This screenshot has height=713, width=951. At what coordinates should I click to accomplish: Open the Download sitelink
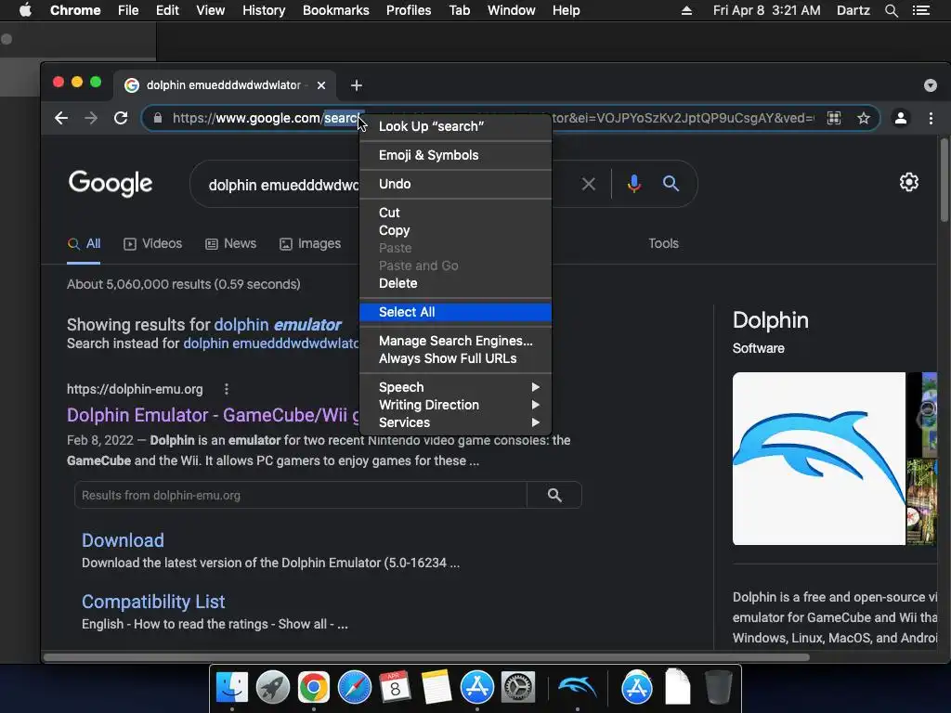(124, 540)
